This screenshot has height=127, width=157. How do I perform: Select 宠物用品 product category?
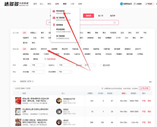[98, 54]
